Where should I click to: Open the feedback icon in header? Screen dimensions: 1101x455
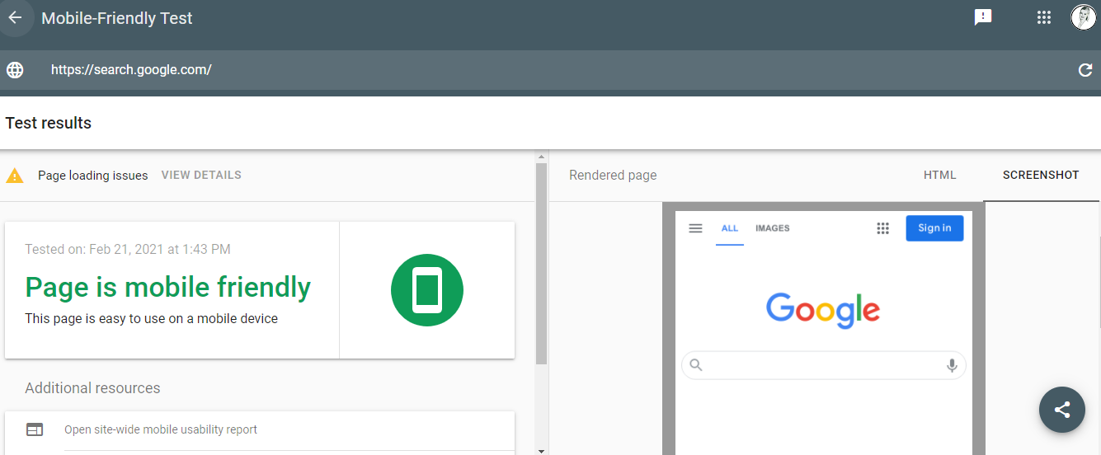tap(983, 17)
